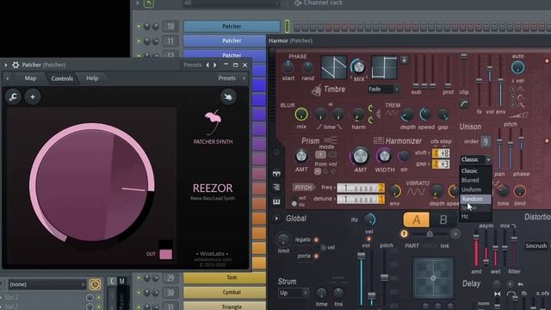Image resolution: width=551 pixels, height=310 pixels.
Task: Open Patcher window gear options
Action: click(x=15, y=65)
